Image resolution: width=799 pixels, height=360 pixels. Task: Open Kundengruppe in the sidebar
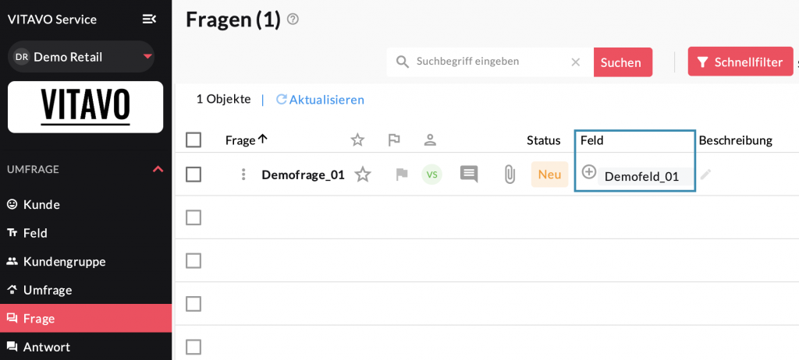64,261
